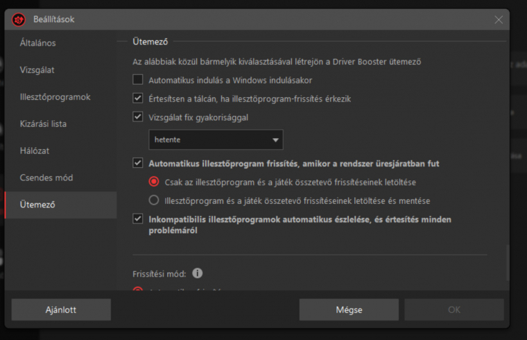Open the Vizsgálat settings section
527x340 pixels.
click(61, 70)
